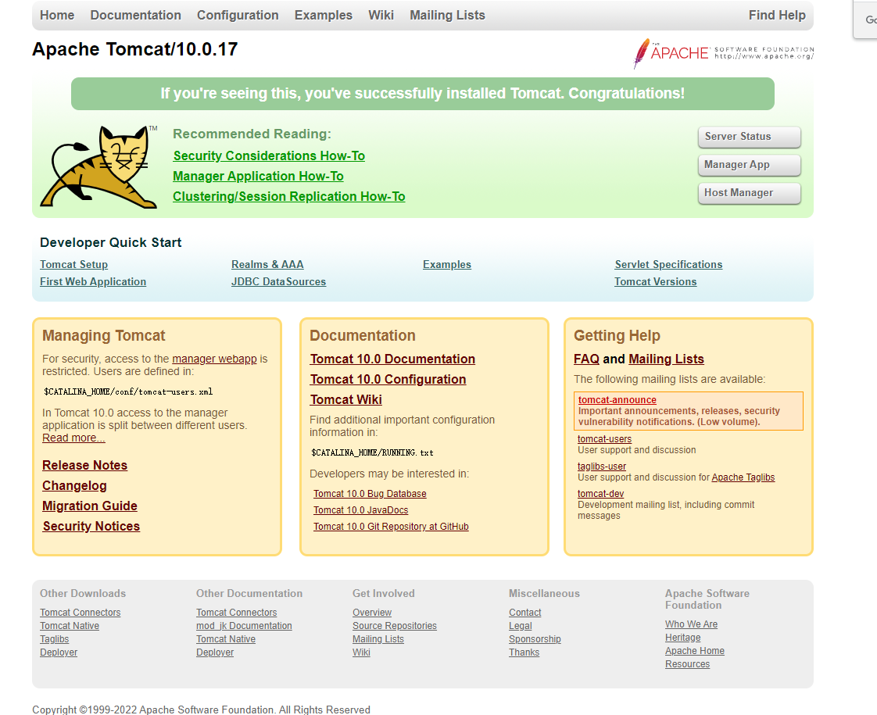Open Mailing Lists under Get Involved
This screenshot has width=877, height=715.
[378, 639]
